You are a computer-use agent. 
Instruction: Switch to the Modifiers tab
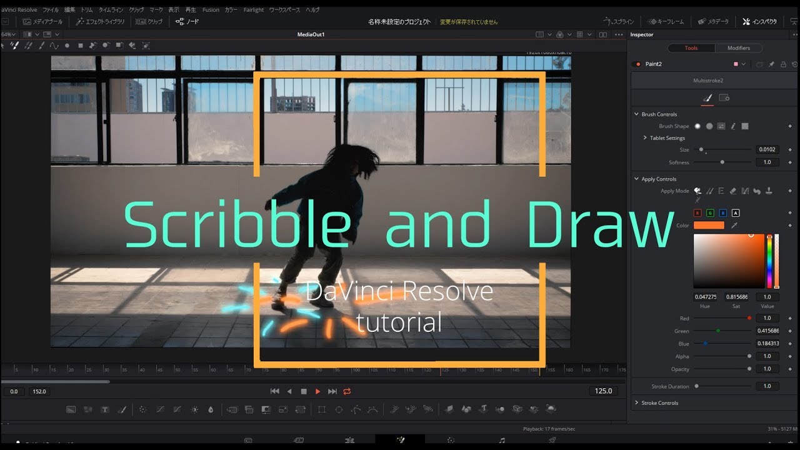coord(738,48)
